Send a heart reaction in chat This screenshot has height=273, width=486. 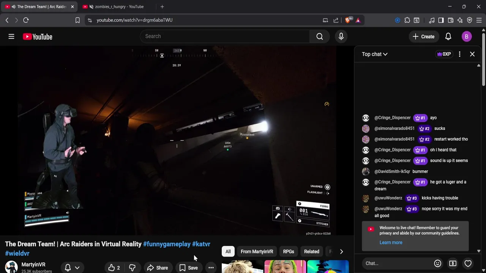coord(468,263)
